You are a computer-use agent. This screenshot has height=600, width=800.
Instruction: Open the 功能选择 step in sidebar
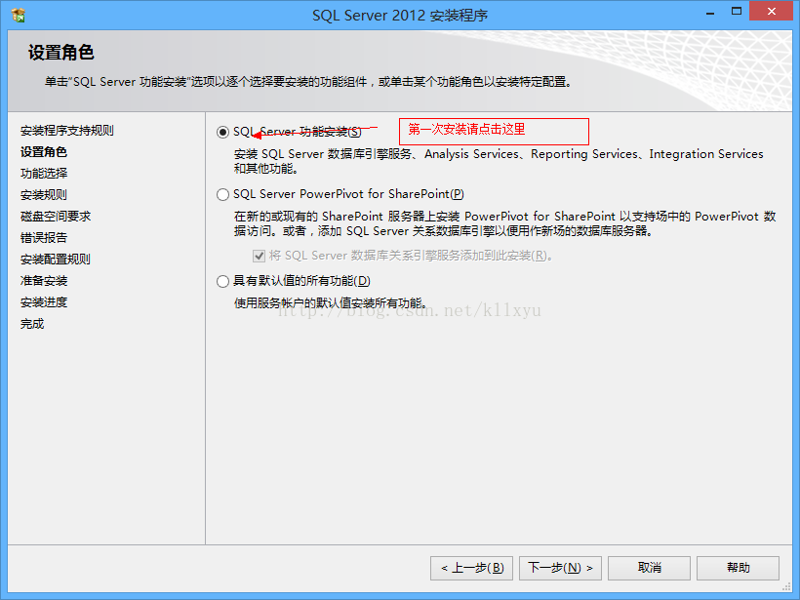pyautogui.click(x=44, y=174)
